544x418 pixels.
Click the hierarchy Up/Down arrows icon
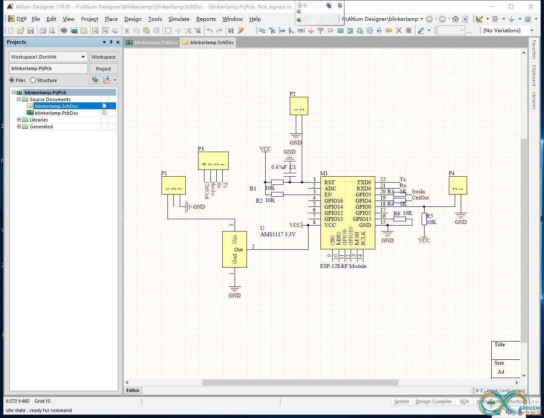231,31
